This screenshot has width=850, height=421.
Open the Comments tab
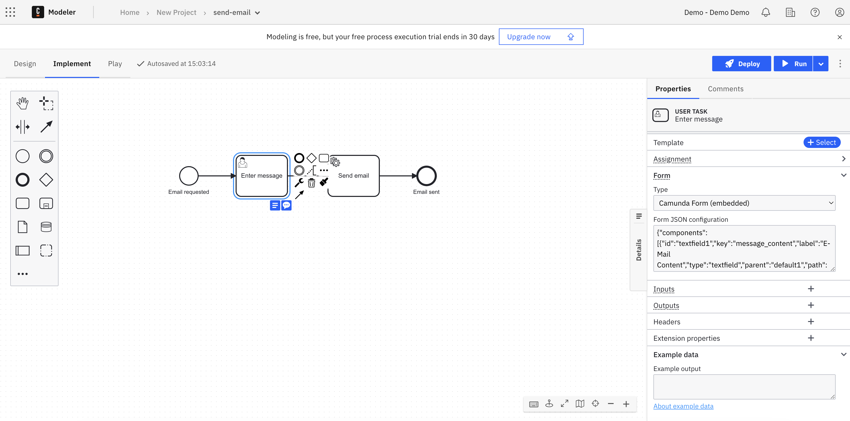pyautogui.click(x=725, y=89)
